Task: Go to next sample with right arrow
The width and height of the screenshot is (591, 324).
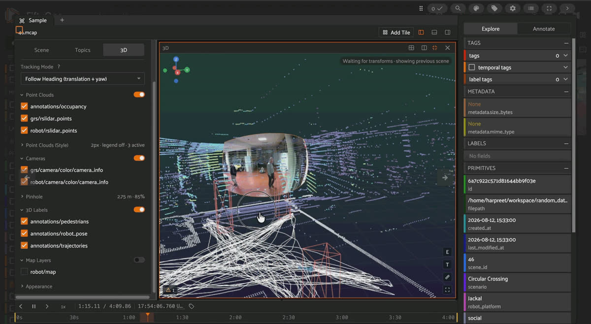Action: pyautogui.click(x=445, y=177)
